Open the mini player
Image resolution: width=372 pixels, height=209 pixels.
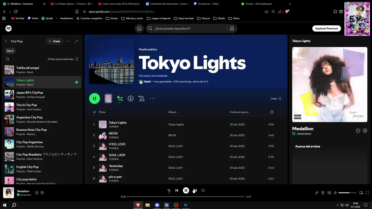(361, 193)
